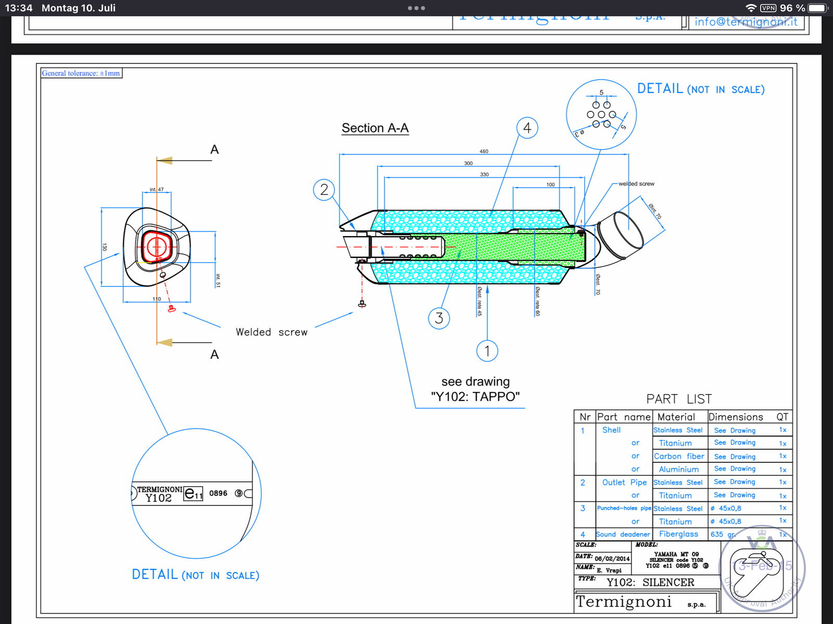The height and width of the screenshot is (624, 833).
Task: Click the 'Y102: SILENCER' title block text
Action: [x=650, y=582]
